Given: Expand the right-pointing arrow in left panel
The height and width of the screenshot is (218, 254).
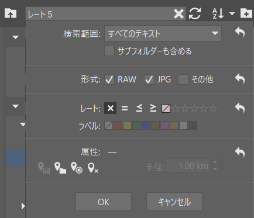Looking at the screenshot, I should 23,206.
